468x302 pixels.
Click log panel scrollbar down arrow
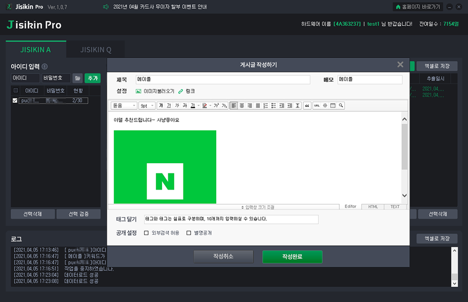pyautogui.click(x=454, y=283)
